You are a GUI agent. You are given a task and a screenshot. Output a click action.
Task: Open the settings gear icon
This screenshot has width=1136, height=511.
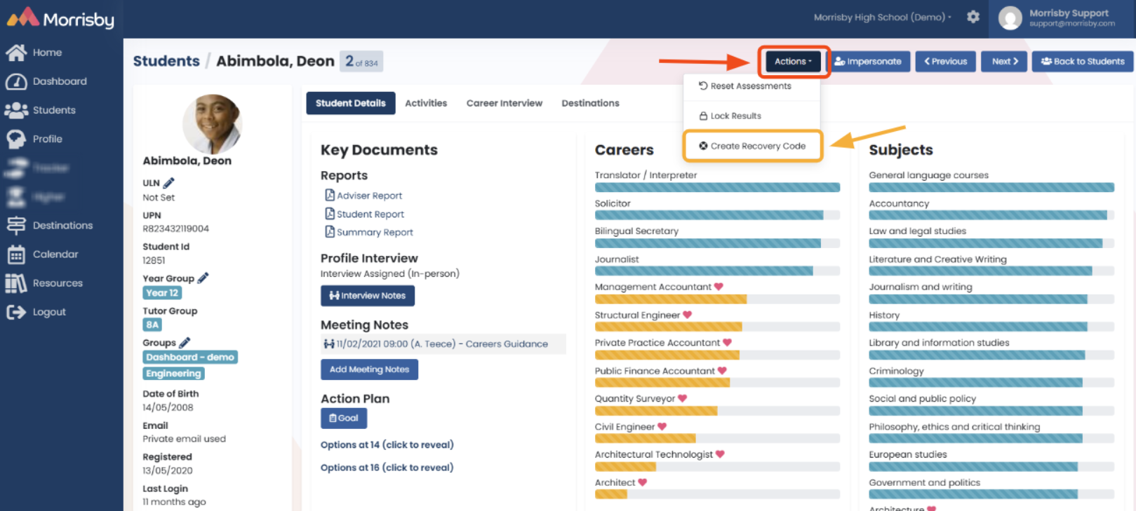tap(973, 17)
